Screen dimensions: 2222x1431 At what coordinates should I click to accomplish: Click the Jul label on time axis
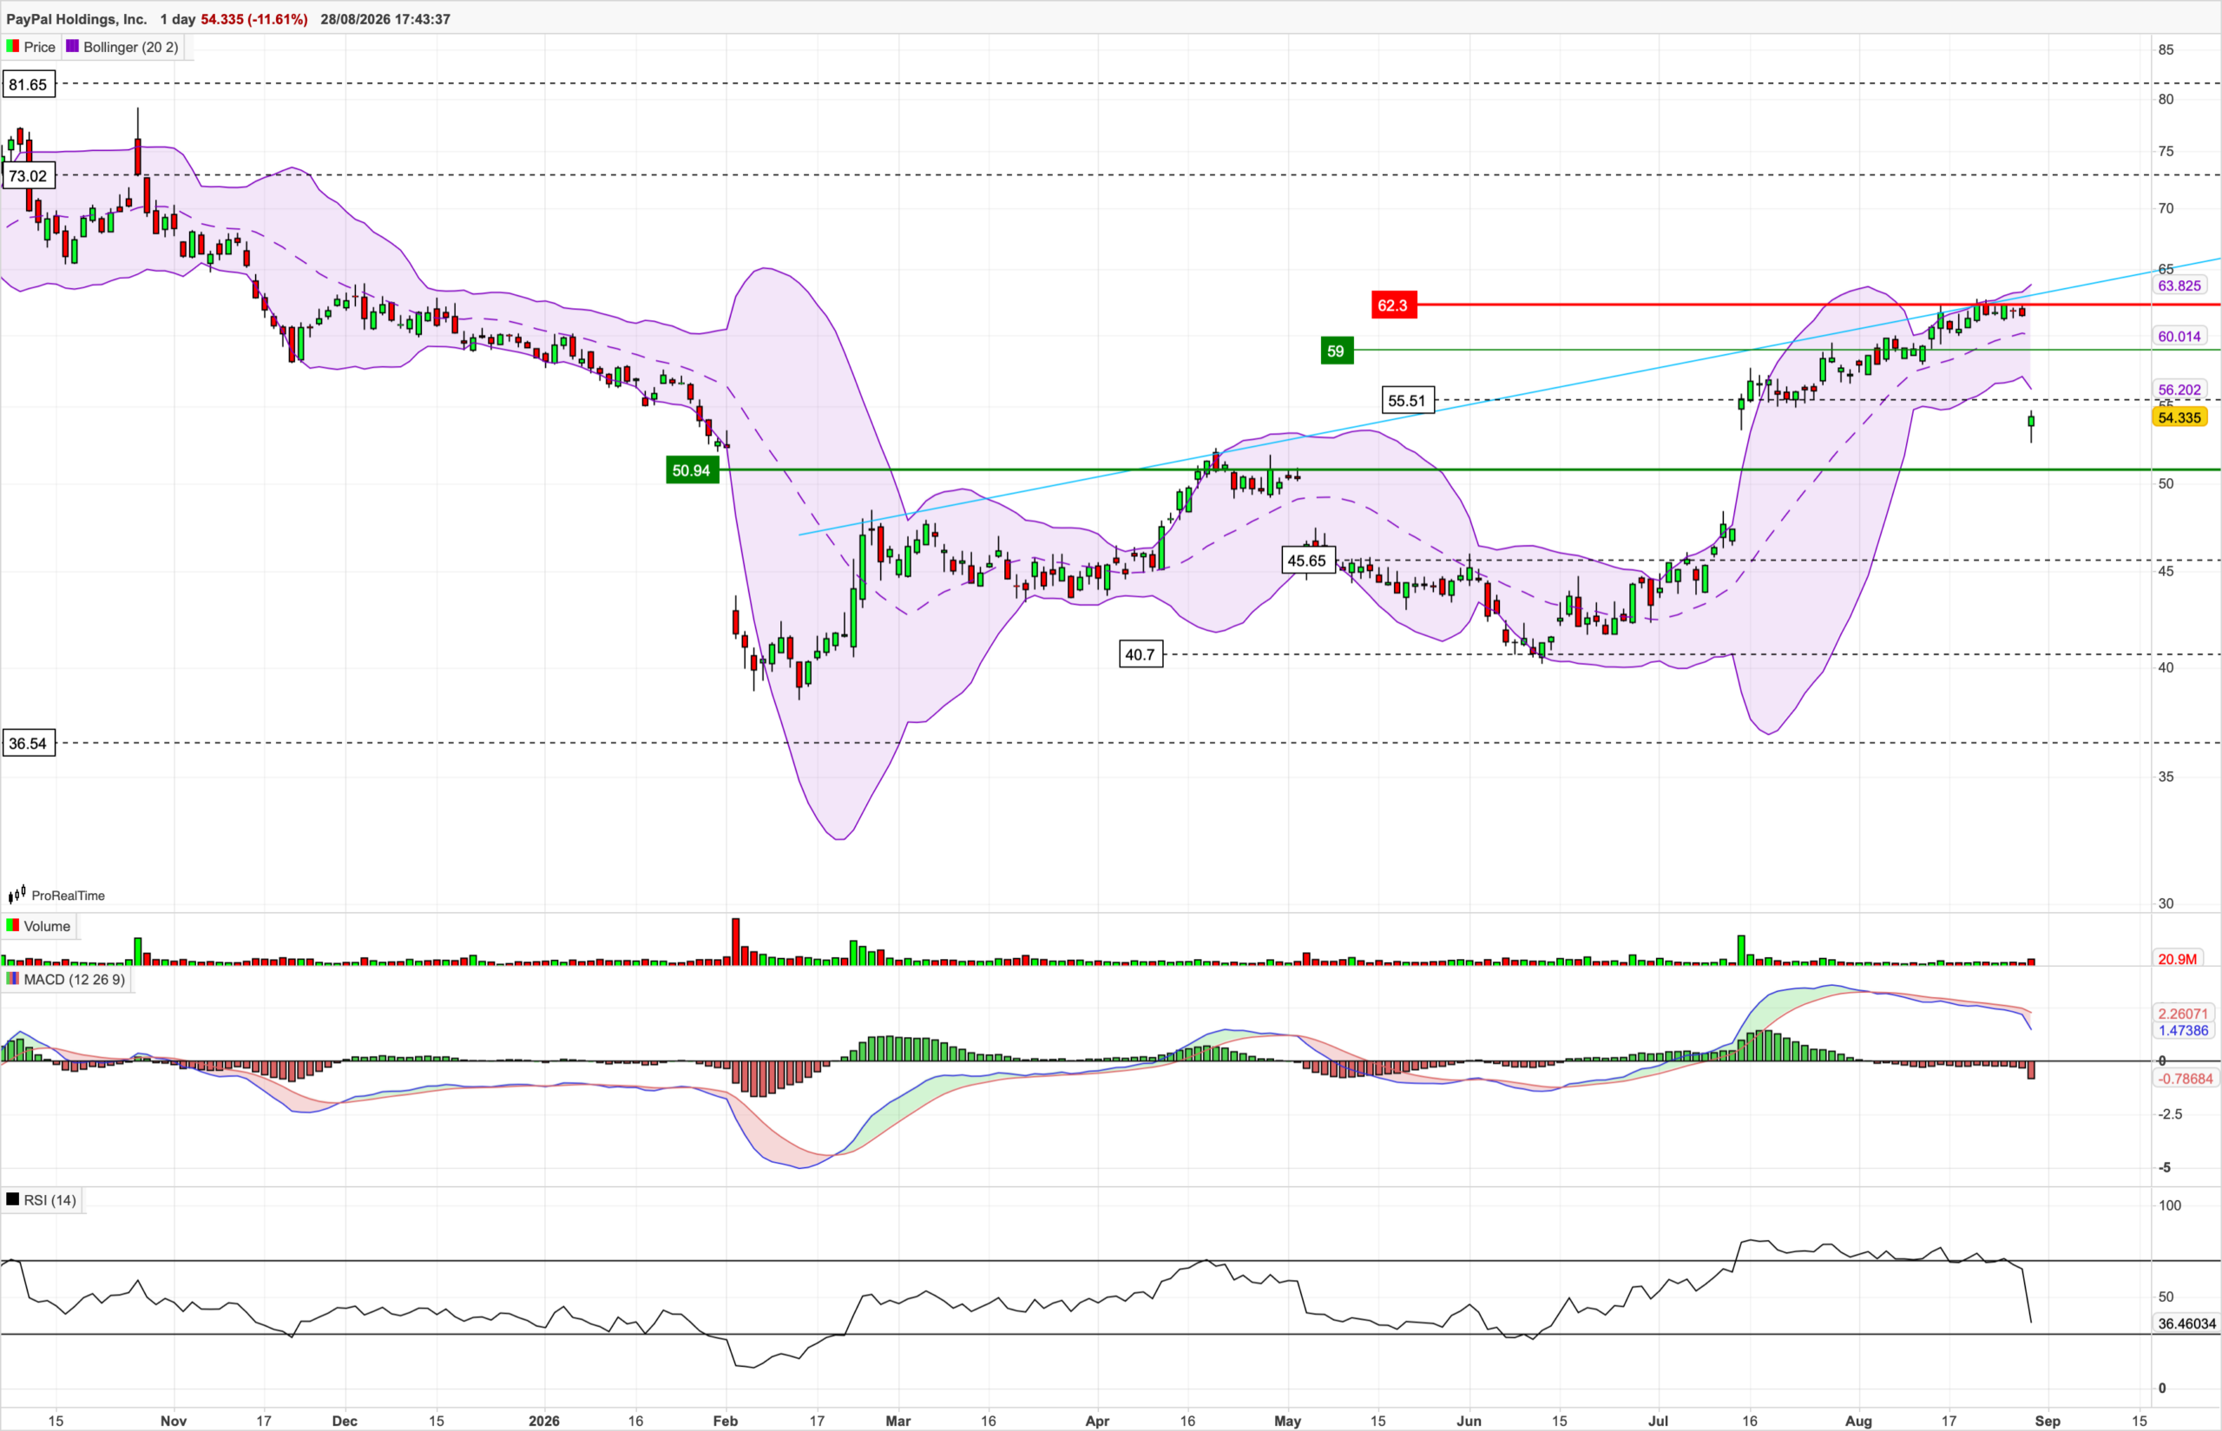(1659, 1421)
